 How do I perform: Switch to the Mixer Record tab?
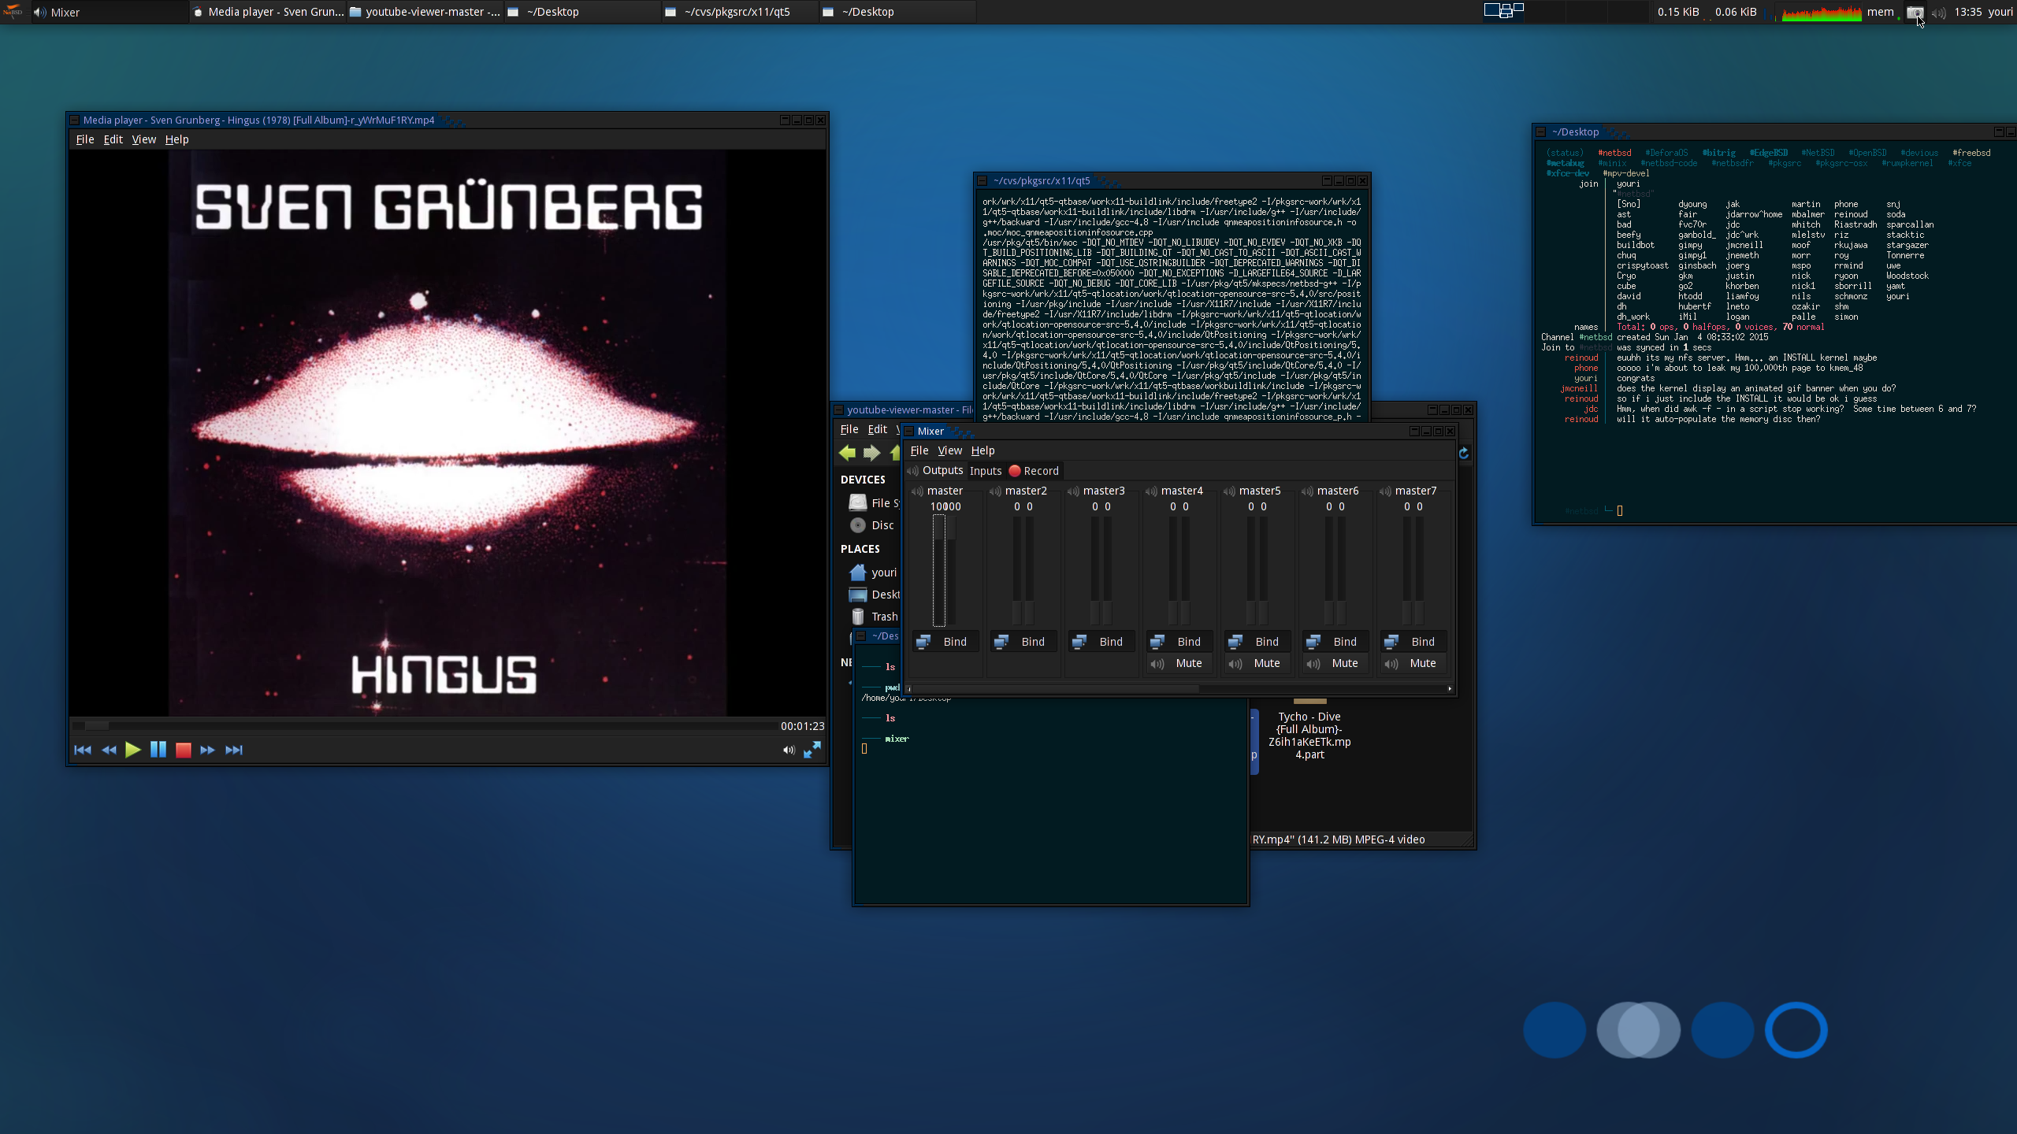pyautogui.click(x=1034, y=471)
